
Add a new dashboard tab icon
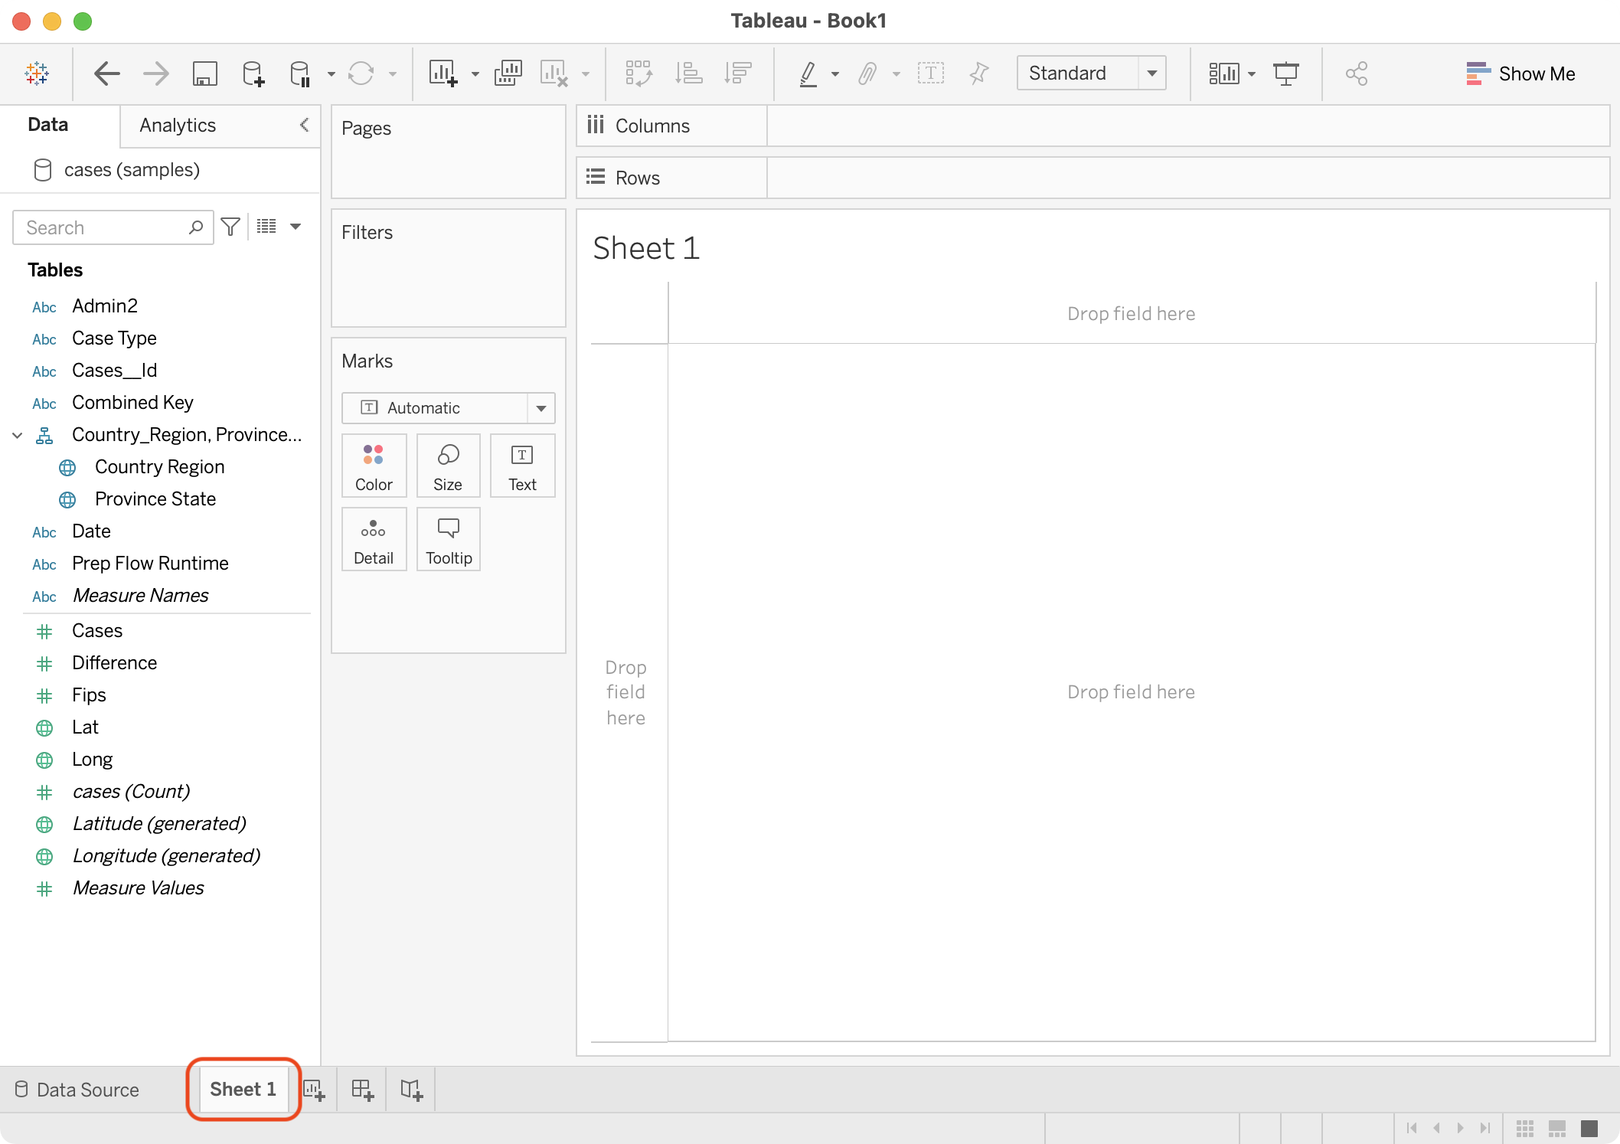click(362, 1090)
